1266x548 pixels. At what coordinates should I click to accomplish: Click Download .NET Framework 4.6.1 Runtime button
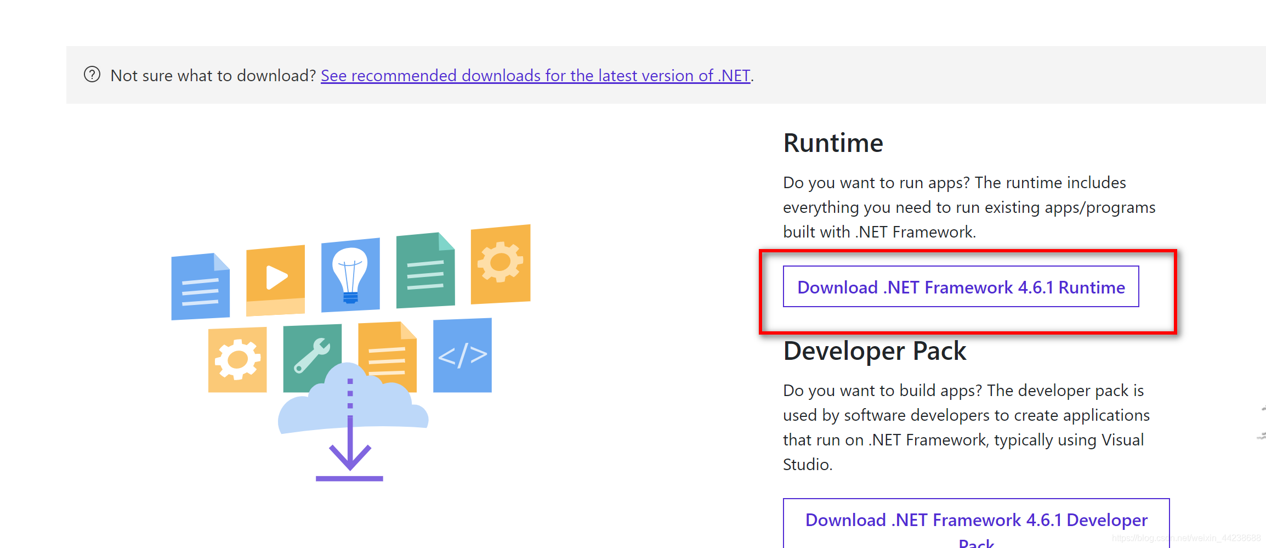[961, 286]
